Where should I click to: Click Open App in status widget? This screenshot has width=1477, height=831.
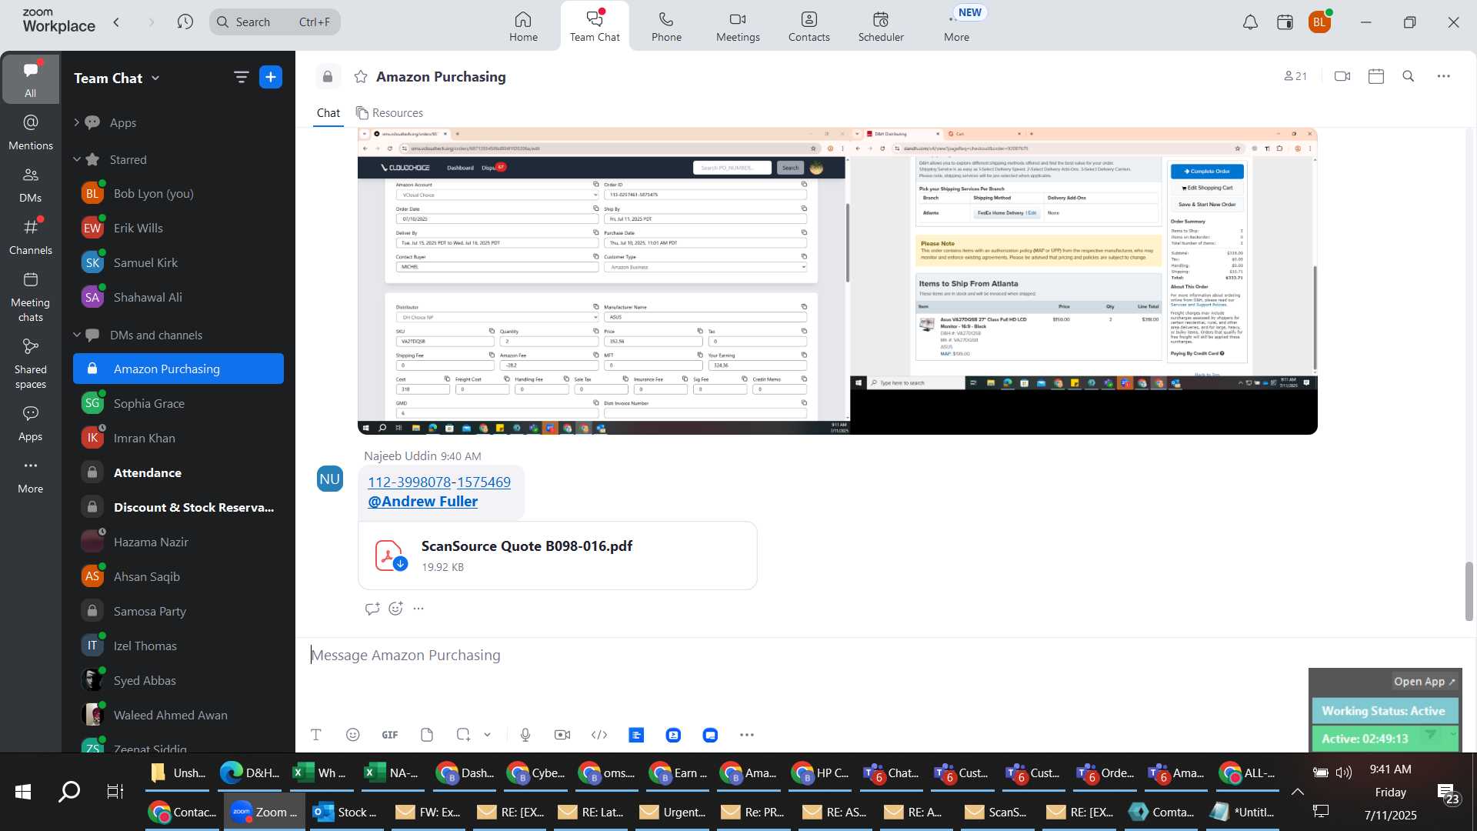pyautogui.click(x=1424, y=682)
